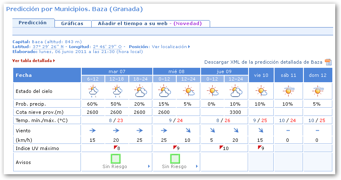Screen dimensions: 341x180
Task: Click the sunny icon for jue 09 0-12
Action: click(213, 91)
